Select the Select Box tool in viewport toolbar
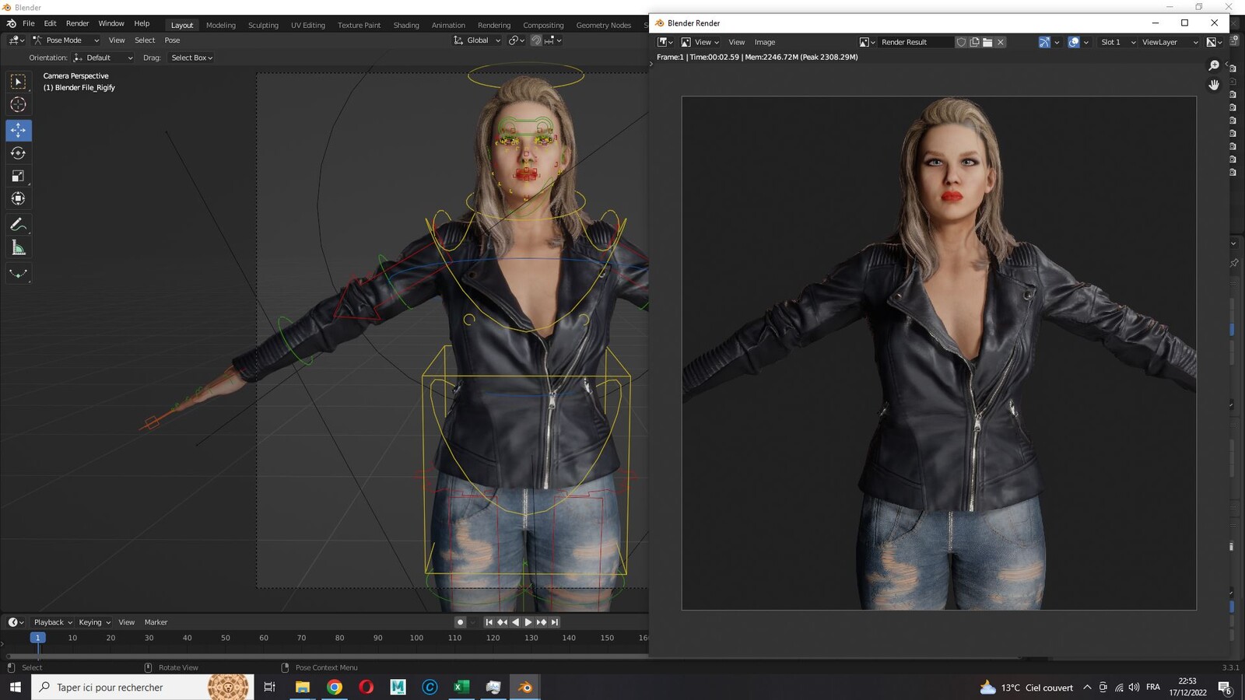 pos(18,82)
